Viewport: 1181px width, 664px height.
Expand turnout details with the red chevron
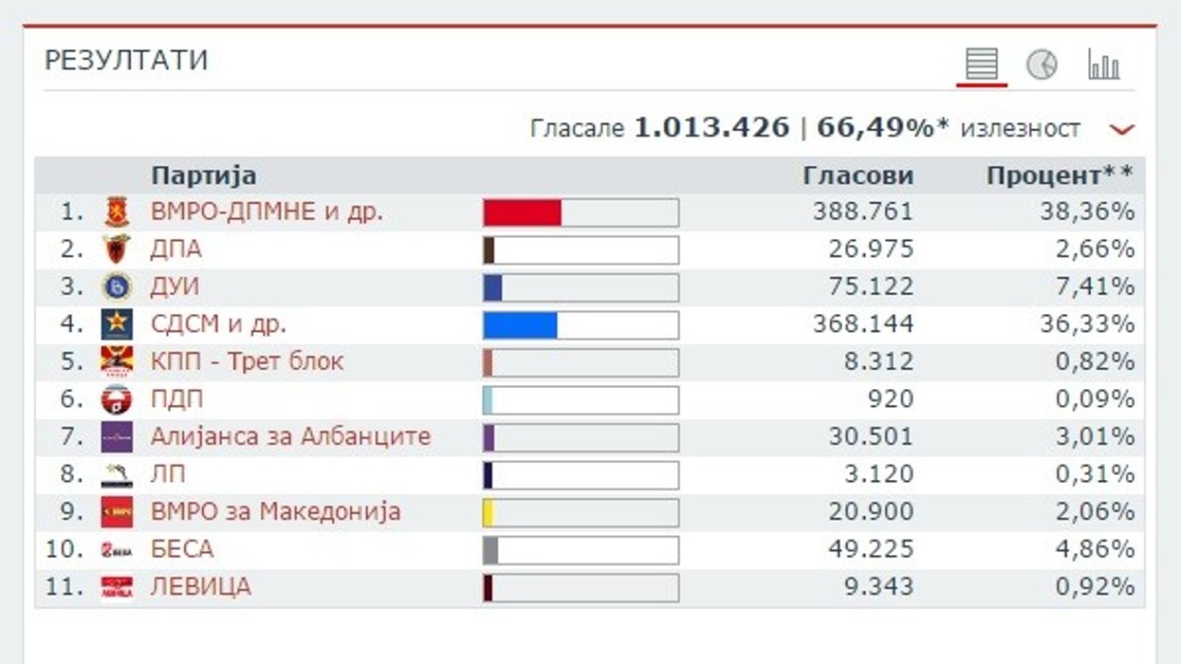click(x=1120, y=129)
